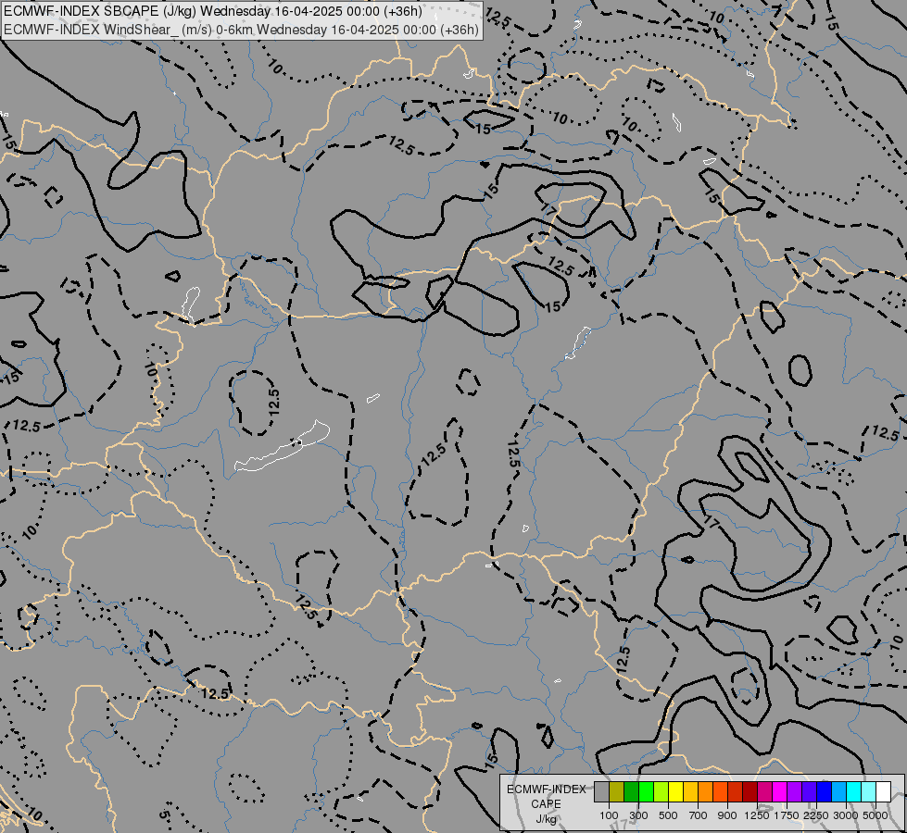907x833 pixels.
Task: Click the 2250 legend value
Action: [x=815, y=815]
